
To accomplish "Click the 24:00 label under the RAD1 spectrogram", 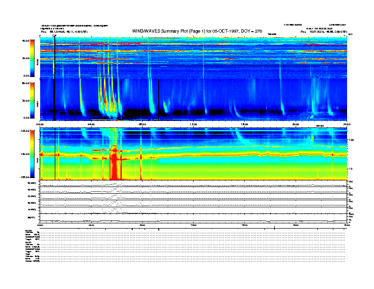I will 347,124.
